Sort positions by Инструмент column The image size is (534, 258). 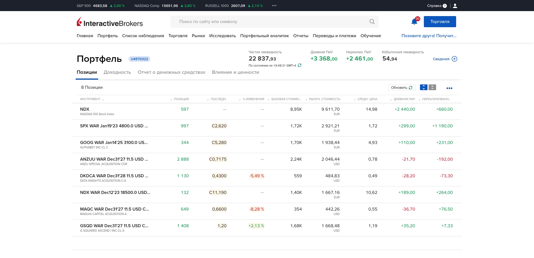(x=90, y=99)
